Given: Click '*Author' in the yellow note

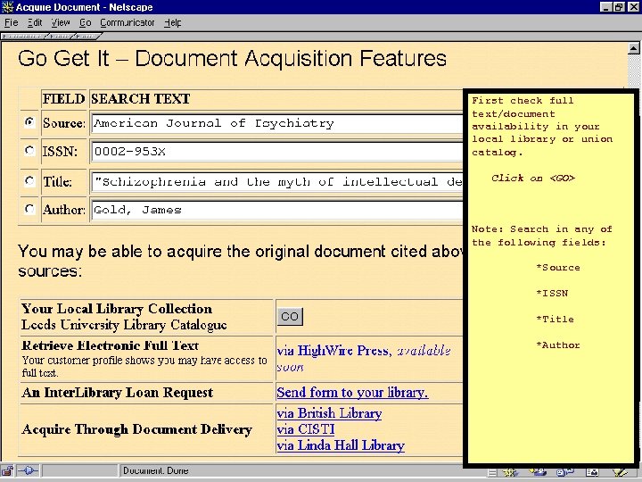Looking at the screenshot, I should 558,345.
